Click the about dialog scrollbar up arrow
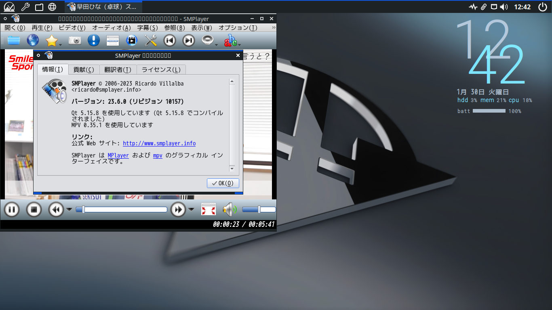Screen dimensions: 552x310 [x=232, y=82]
